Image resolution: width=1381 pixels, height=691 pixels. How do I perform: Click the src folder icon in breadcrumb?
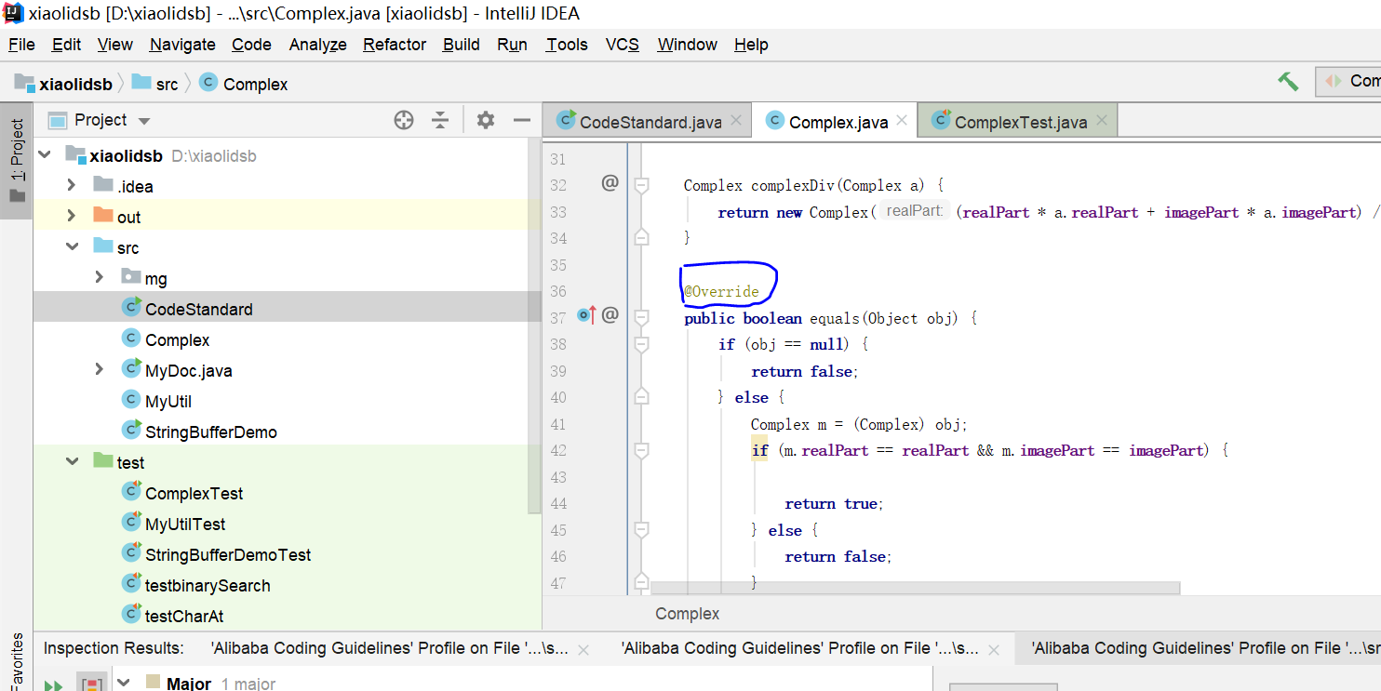141,82
